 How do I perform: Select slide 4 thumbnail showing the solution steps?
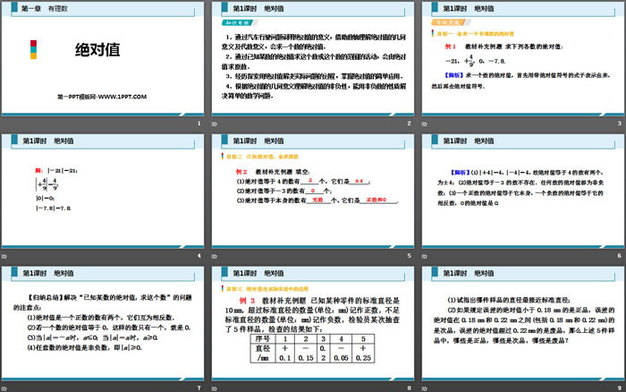point(103,191)
